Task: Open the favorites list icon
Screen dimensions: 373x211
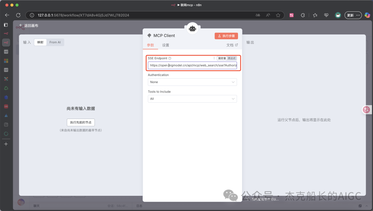Action: click(315, 15)
